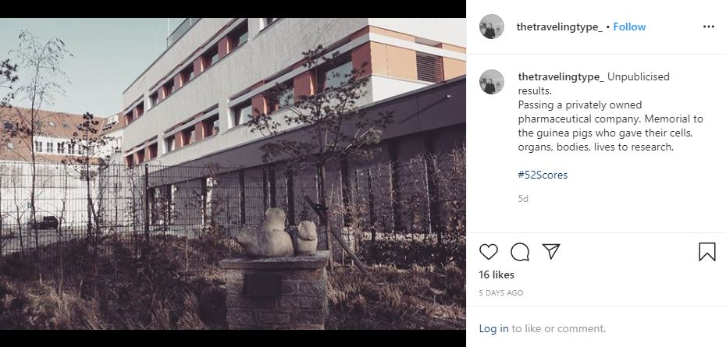Image resolution: width=726 pixels, height=347 pixels.
Task: Open the three-dot more options menu
Action: tap(708, 27)
